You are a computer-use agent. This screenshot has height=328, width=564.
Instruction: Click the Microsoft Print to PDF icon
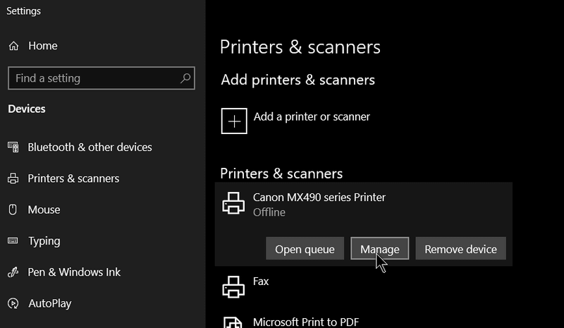(233, 322)
